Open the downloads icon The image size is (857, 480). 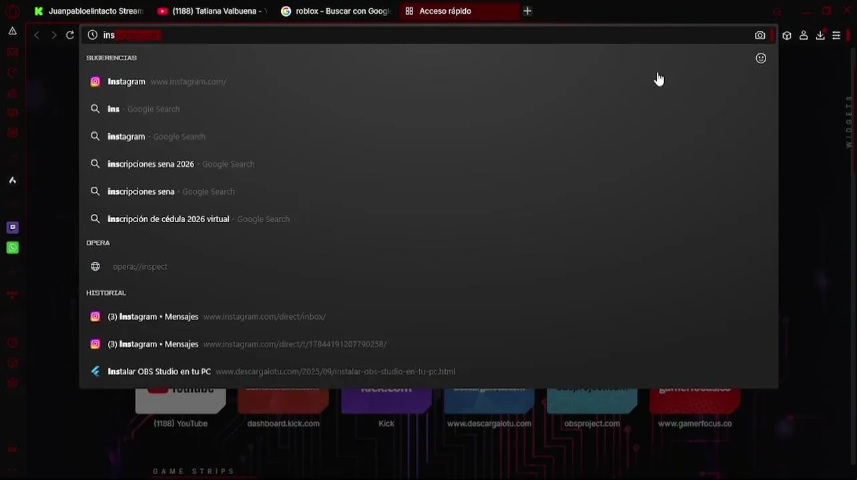pyautogui.click(x=820, y=35)
